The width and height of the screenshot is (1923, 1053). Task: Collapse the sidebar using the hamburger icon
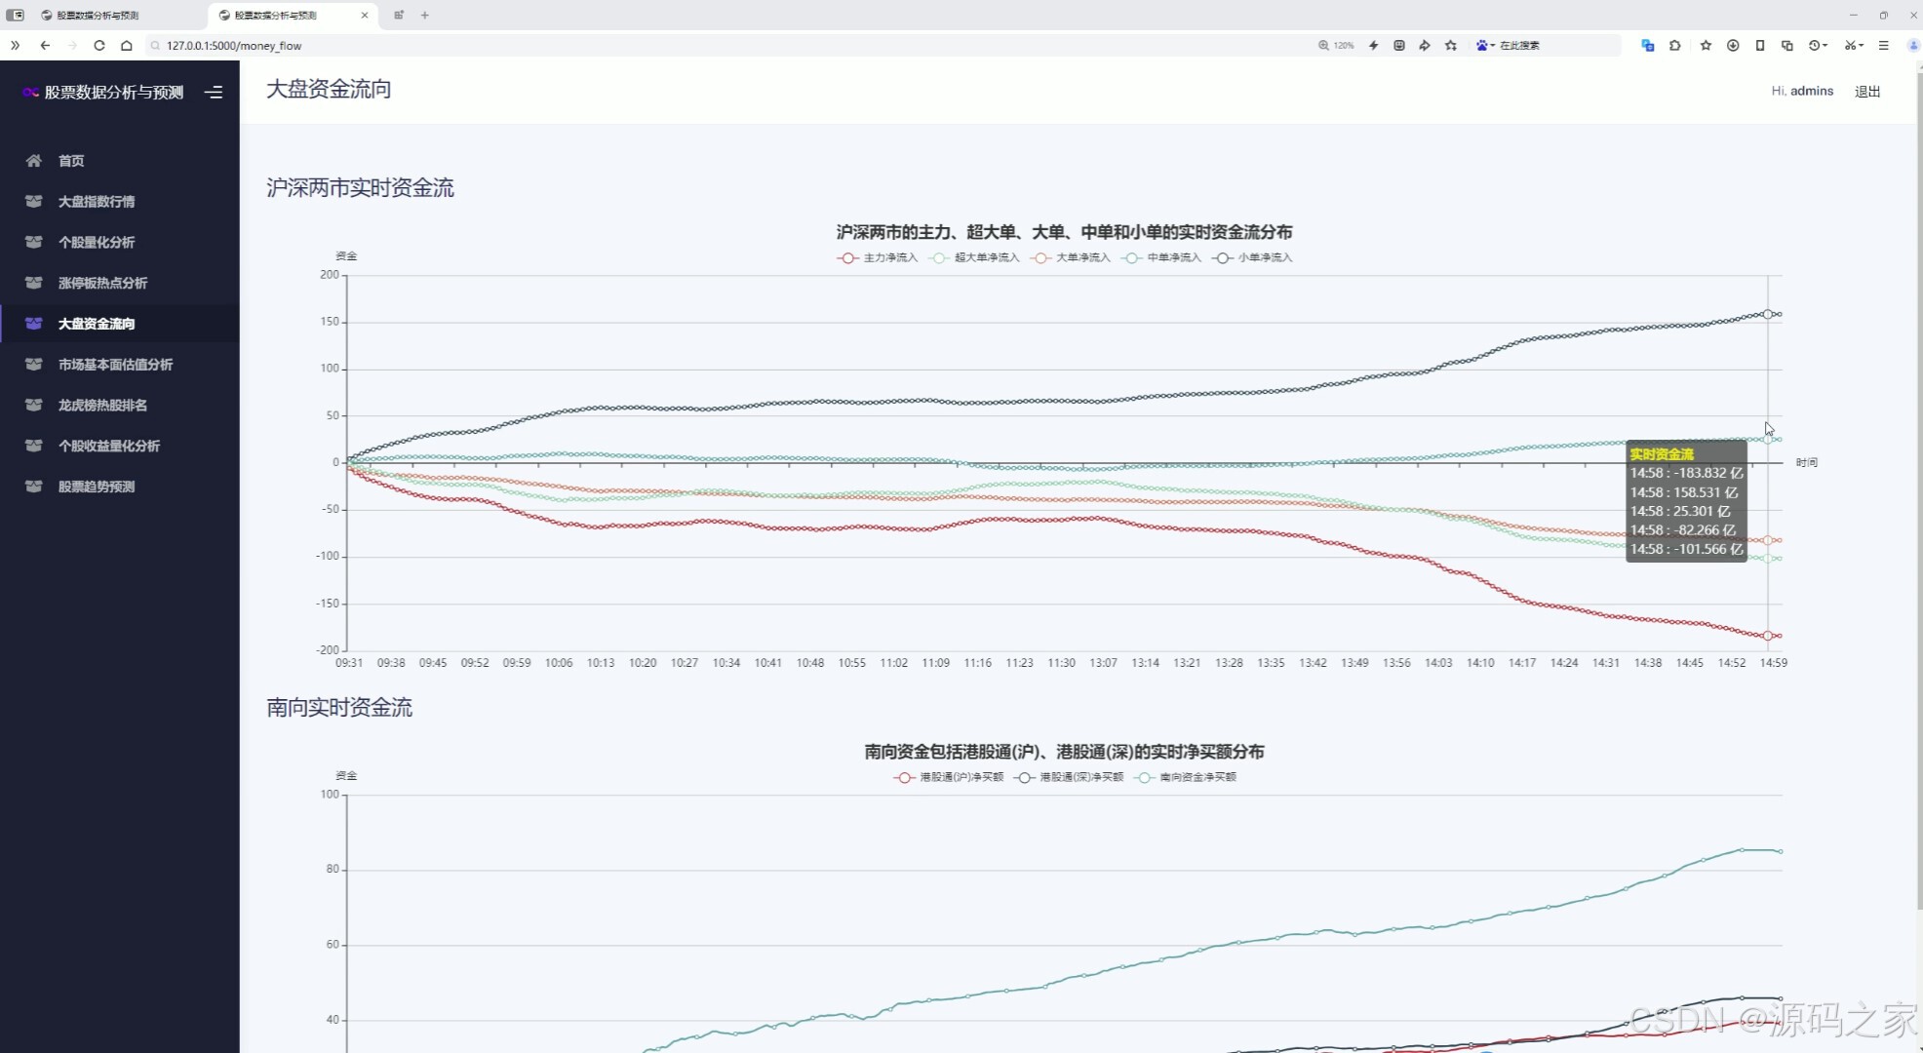click(x=214, y=93)
